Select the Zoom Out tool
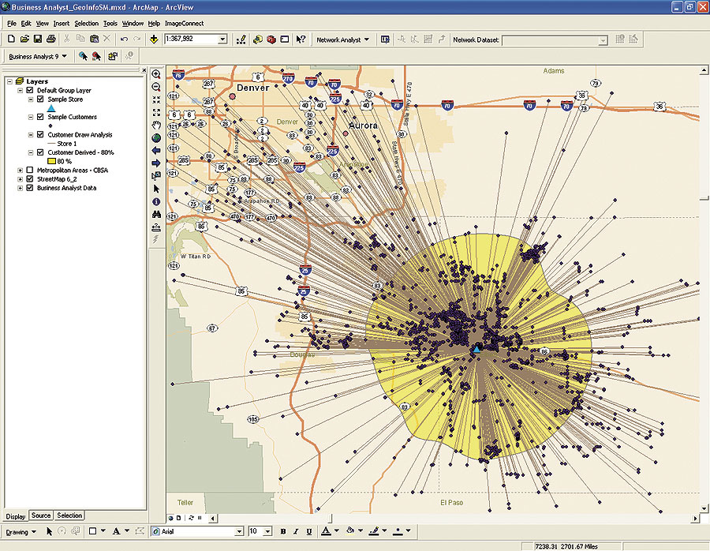This screenshot has width=710, height=551. (x=156, y=87)
